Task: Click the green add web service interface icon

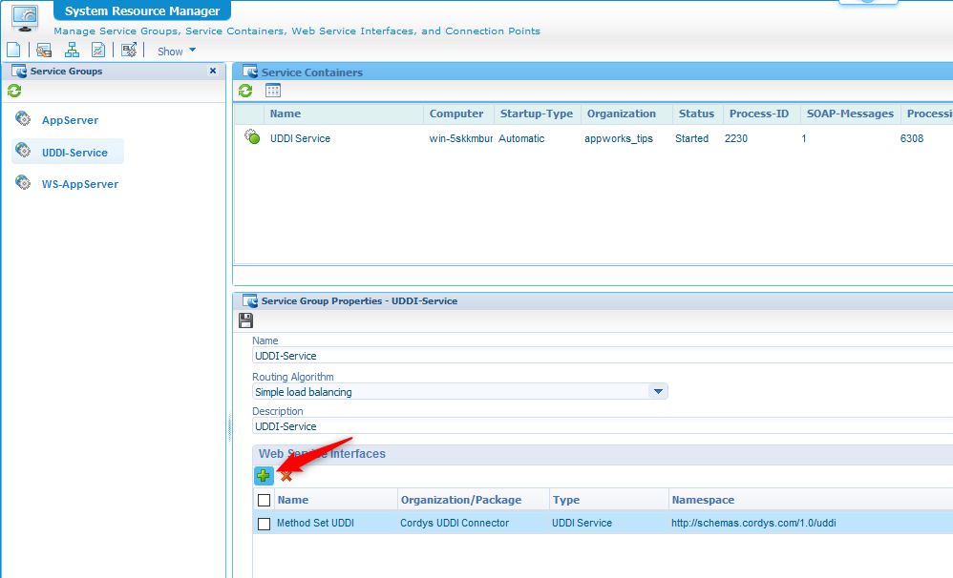Action: 264,475
